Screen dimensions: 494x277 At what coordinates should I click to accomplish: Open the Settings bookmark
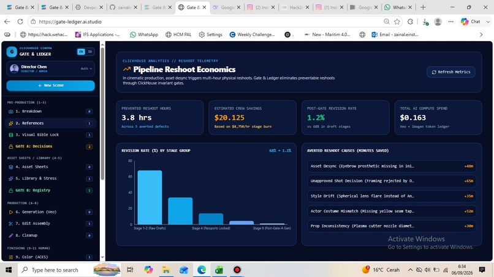[210, 35]
